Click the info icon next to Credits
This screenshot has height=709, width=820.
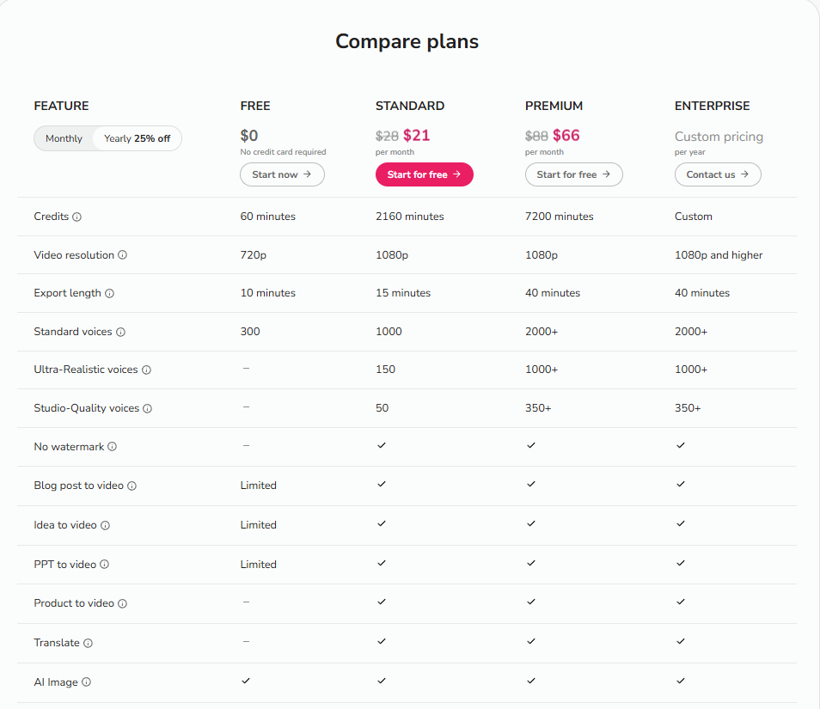point(77,217)
